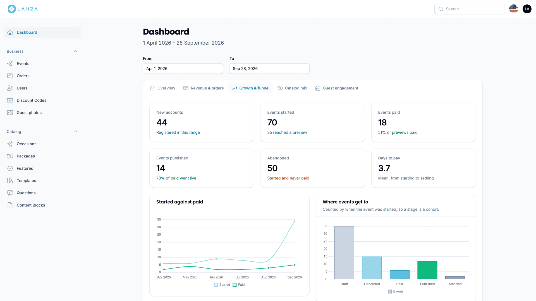The image size is (536, 301).
Task: Click the green Published bar
Action: click(x=427, y=270)
